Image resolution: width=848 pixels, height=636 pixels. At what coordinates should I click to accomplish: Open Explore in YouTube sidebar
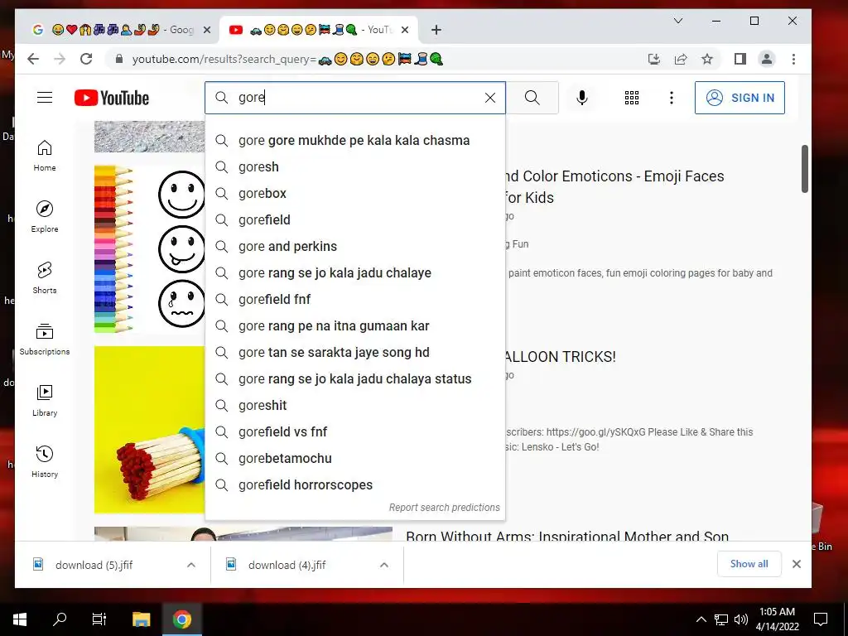click(x=45, y=216)
